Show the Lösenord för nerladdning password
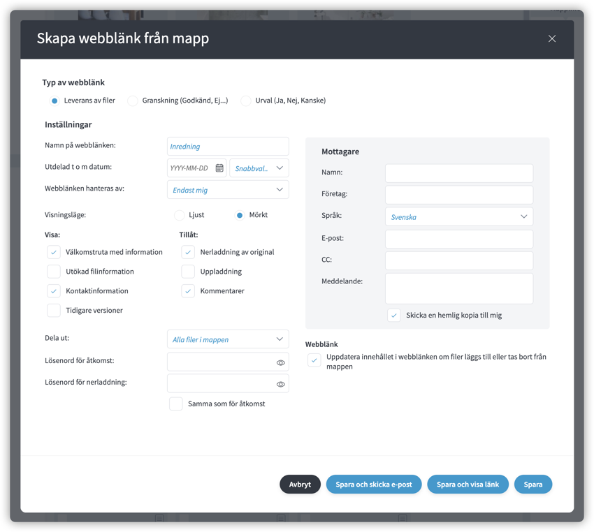Viewport: 594px width, 532px height. [280, 384]
